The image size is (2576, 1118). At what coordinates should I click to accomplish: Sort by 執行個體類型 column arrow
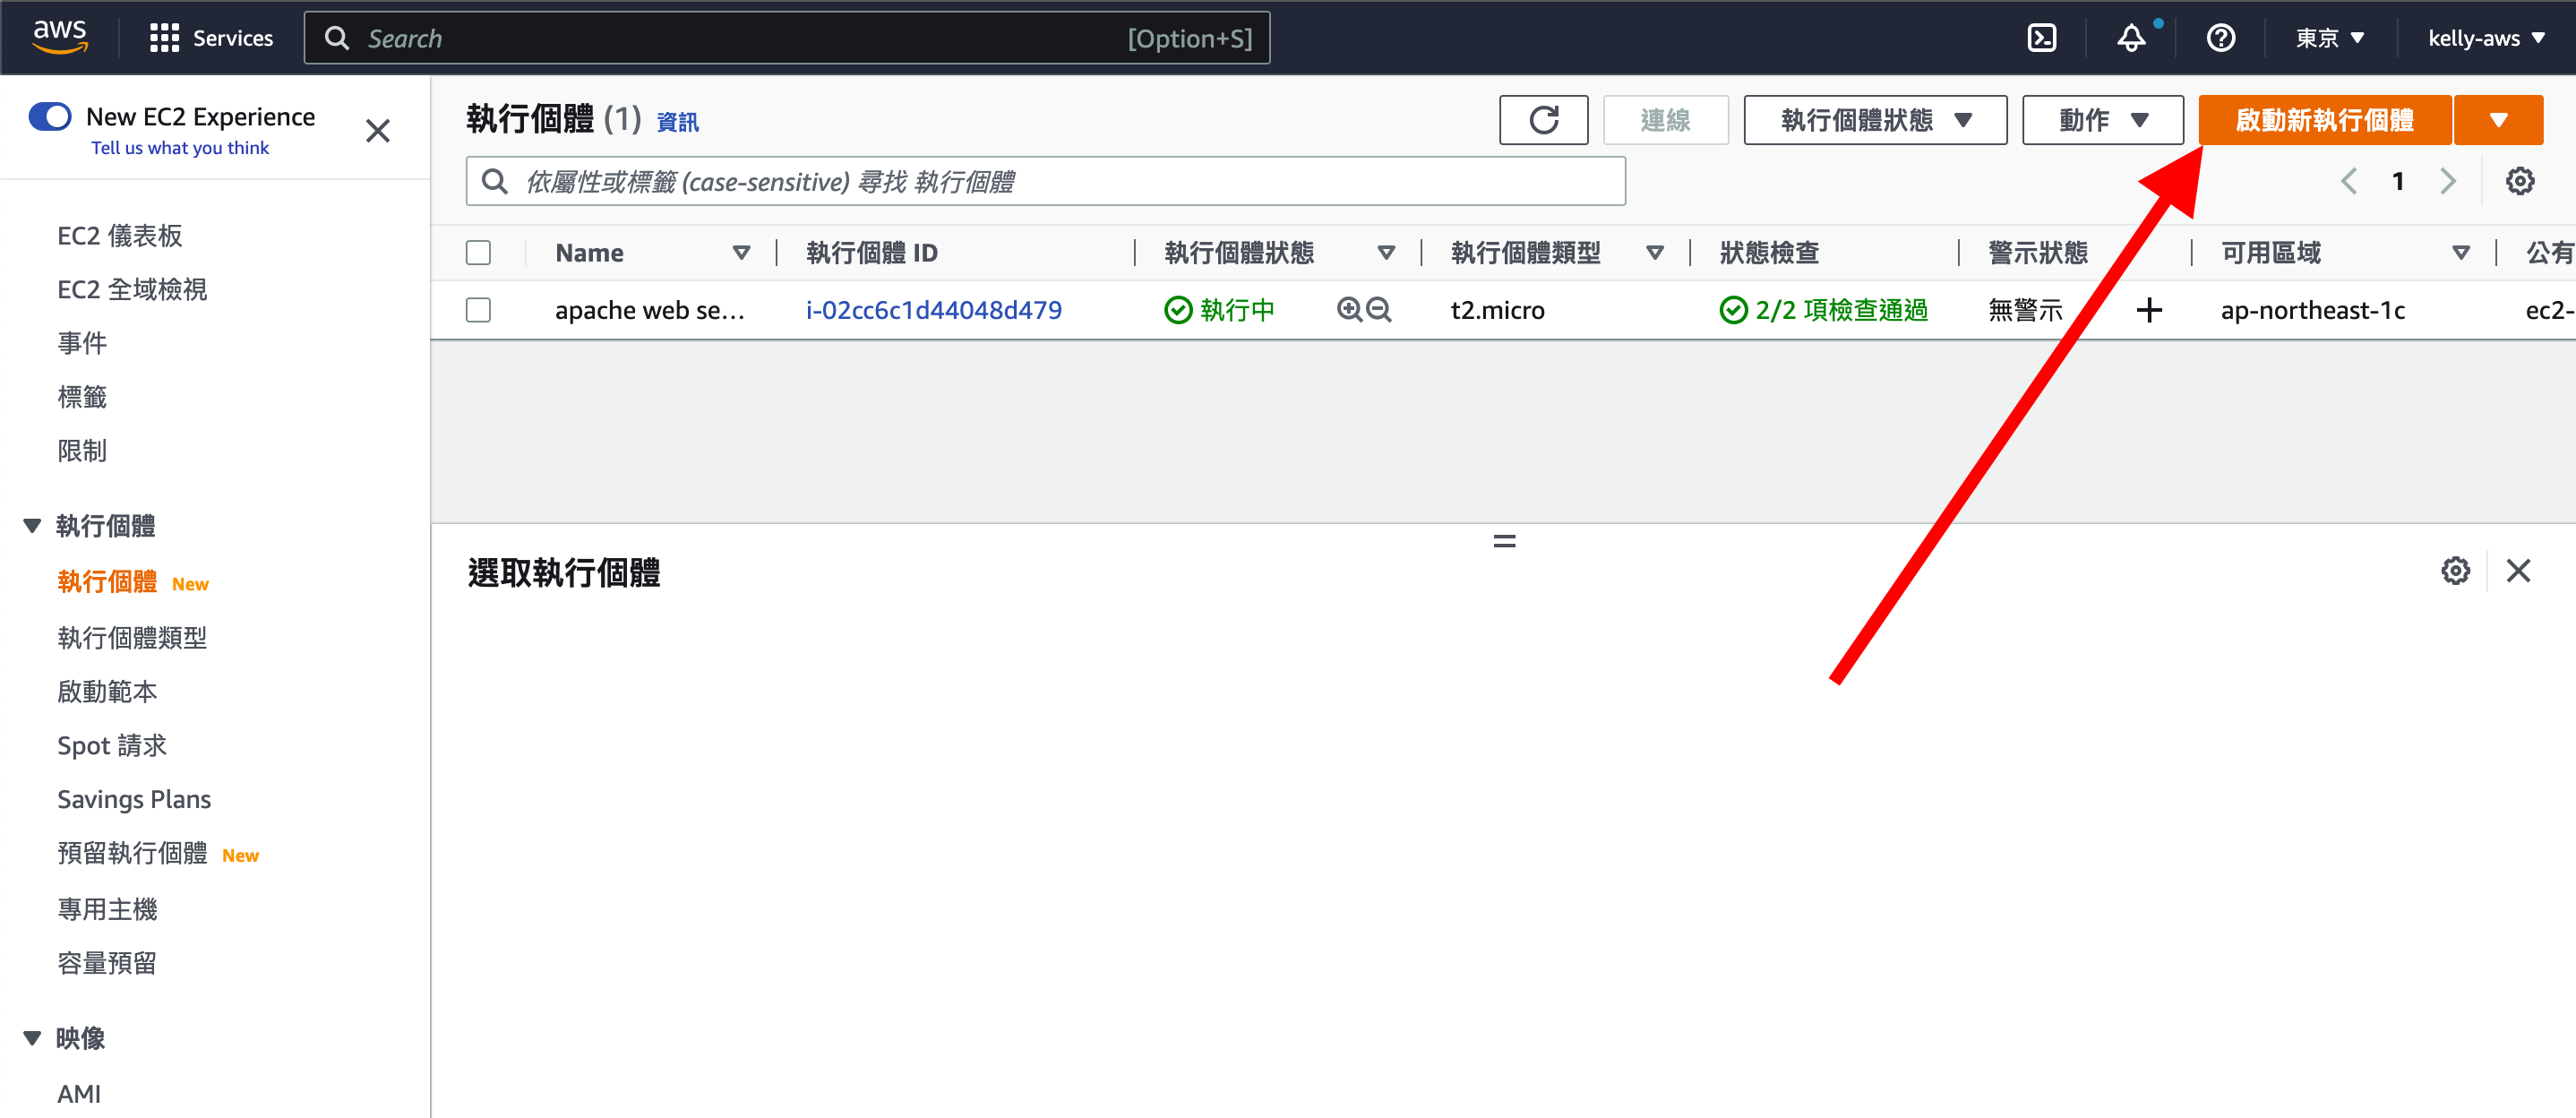click(1655, 253)
